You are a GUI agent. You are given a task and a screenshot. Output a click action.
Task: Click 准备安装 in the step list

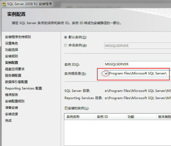(11, 108)
